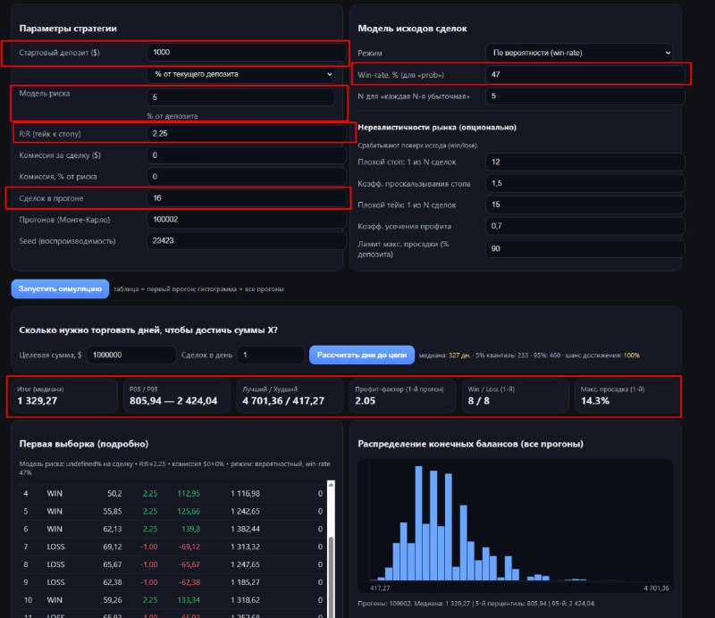This screenshot has width=715, height=618.
Task: Click the Лимит макс. просадки input
Action: point(585,248)
